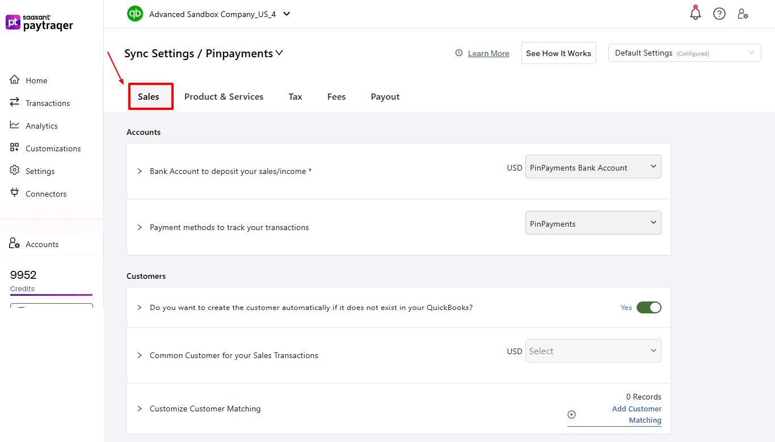This screenshot has height=442, width=775.
Task: Open the Settings section
Action: pyautogui.click(x=42, y=171)
